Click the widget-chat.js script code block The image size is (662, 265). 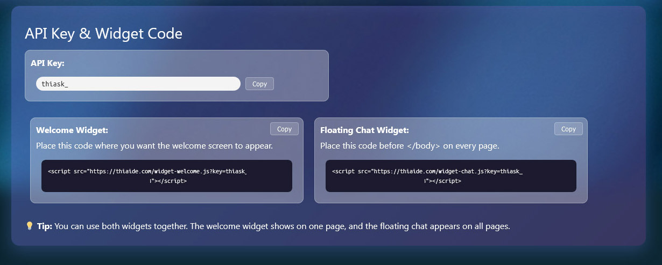coord(451,176)
